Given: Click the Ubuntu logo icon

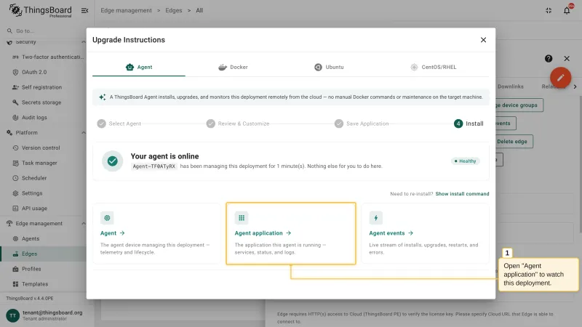Looking at the screenshot, I should click(318, 67).
